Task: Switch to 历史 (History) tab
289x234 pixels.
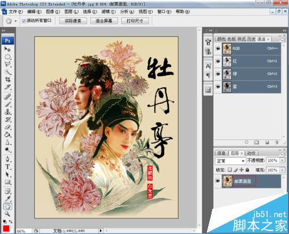Action: coord(251,39)
